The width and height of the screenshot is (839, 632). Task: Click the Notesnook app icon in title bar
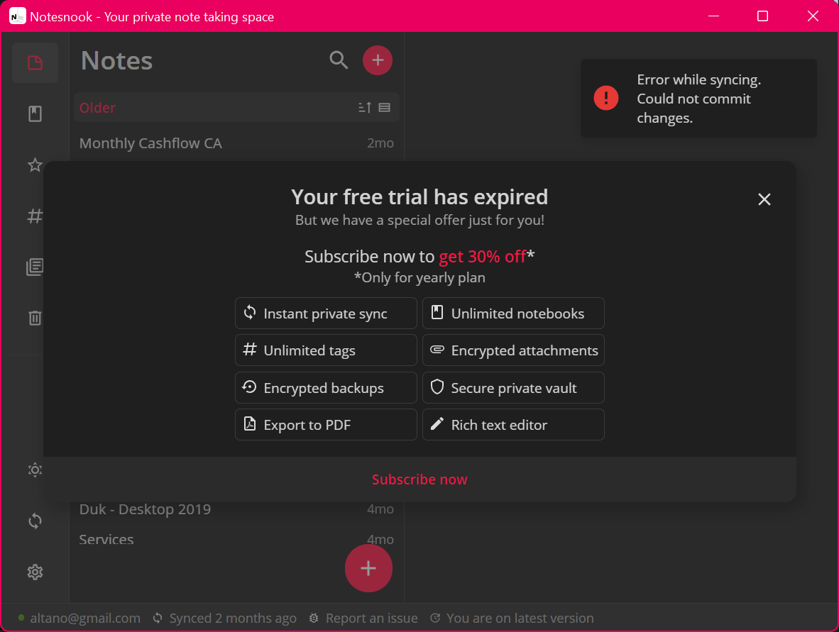pyautogui.click(x=17, y=16)
